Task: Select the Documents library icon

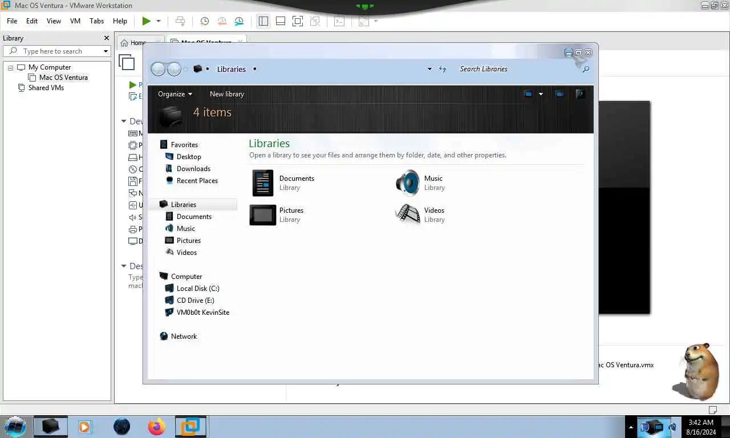Action: 263,183
